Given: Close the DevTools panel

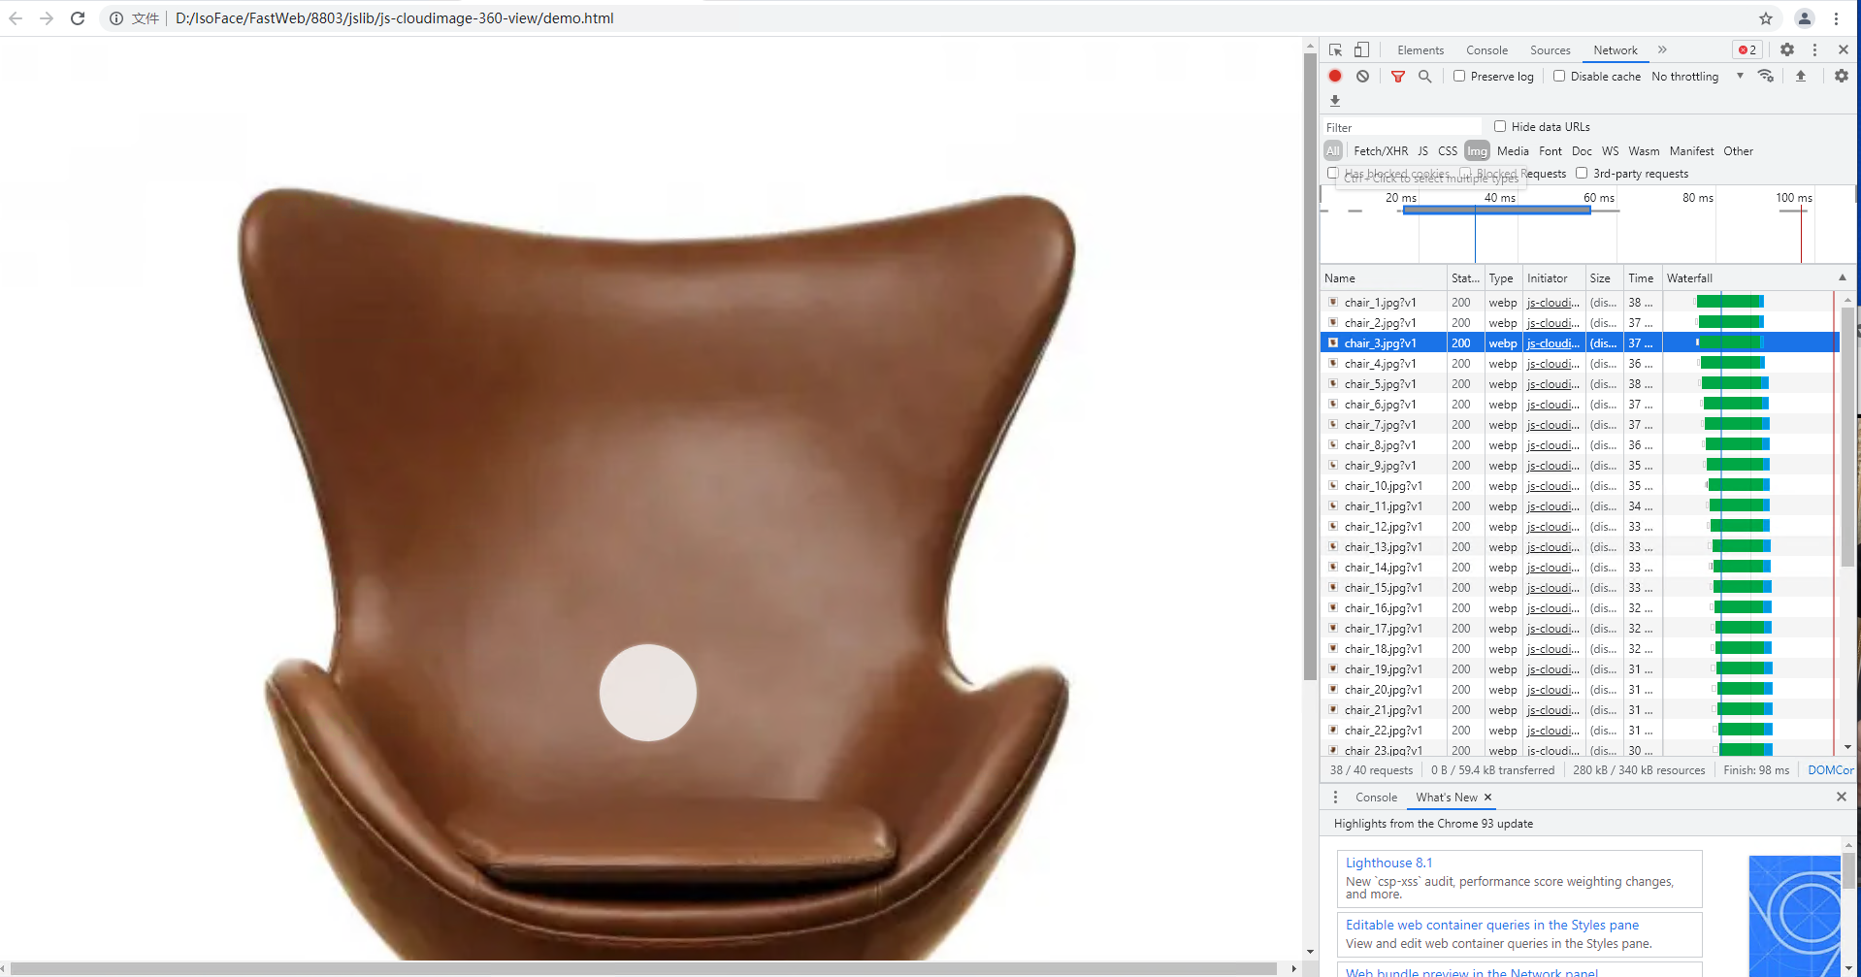Looking at the screenshot, I should tap(1843, 49).
